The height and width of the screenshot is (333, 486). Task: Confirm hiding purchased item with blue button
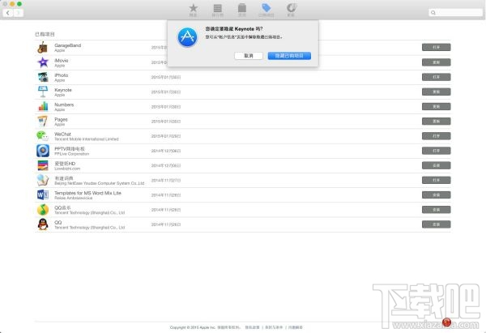tap(289, 56)
